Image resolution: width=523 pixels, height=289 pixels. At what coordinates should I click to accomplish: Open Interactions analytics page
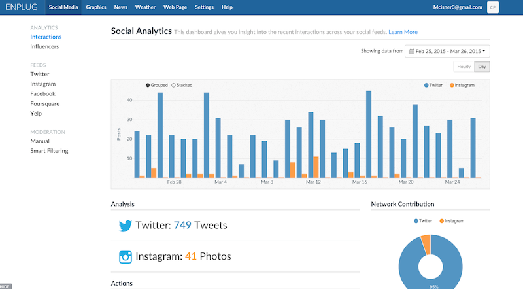46,37
